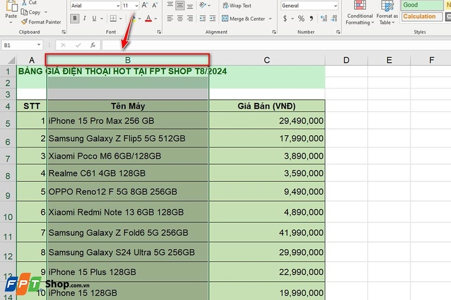
Task: Toggle Underline formatting
Action: point(94,19)
